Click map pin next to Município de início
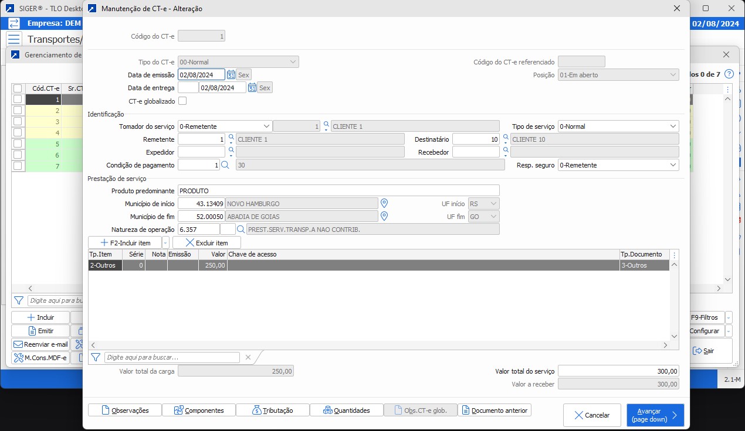The height and width of the screenshot is (431, 745). (384, 203)
